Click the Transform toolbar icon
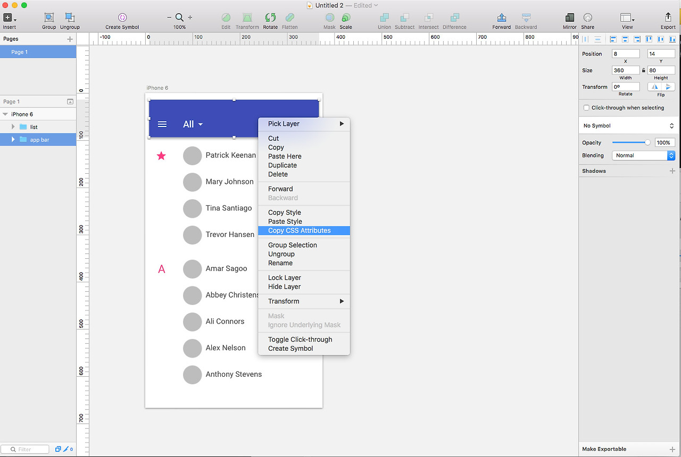Image resolution: width=681 pixels, height=457 pixels. tap(247, 18)
